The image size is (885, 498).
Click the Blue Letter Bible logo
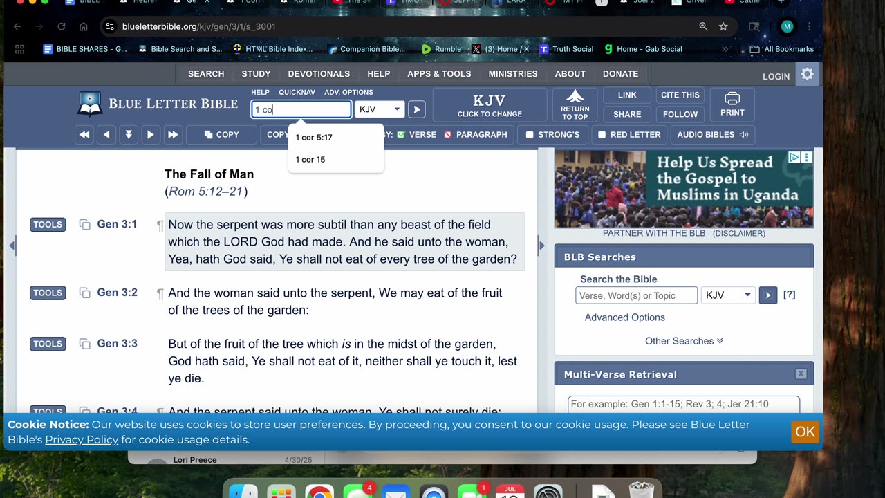pyautogui.click(x=158, y=104)
